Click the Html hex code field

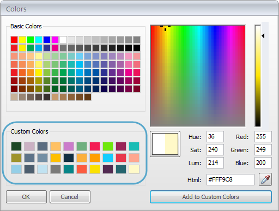click(231, 179)
